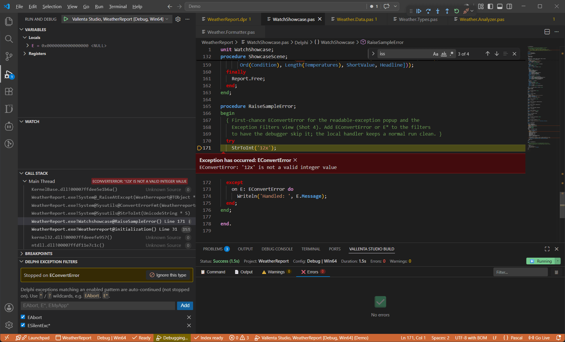Image resolution: width=565 pixels, height=342 pixels.
Task: Remove the EAbort filter with X
Action: pos(189,317)
